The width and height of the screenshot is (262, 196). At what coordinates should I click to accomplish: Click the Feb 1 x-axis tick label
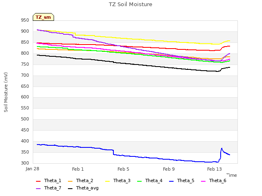tap(78, 169)
